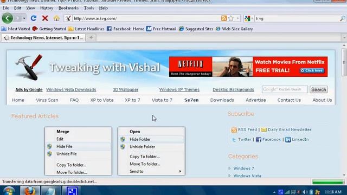Open the Se7en nav item
Image resolution: width=347 pixels, height=195 pixels.
pos(191,100)
